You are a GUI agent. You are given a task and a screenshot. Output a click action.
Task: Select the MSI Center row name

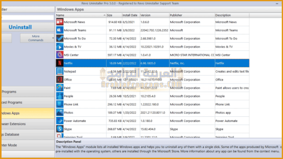[x=71, y=55]
